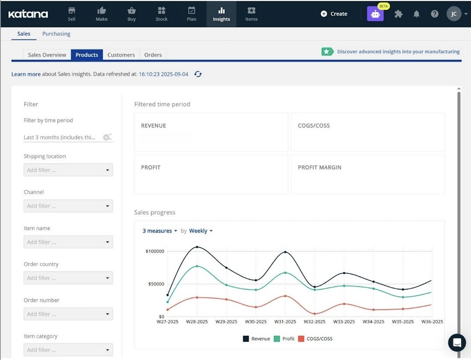Screen dimensions: 471x360
Task: Switch to the Purchasing tab
Action: click(56, 34)
